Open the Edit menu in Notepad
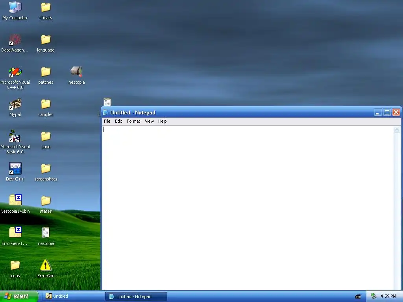 pyautogui.click(x=118, y=121)
